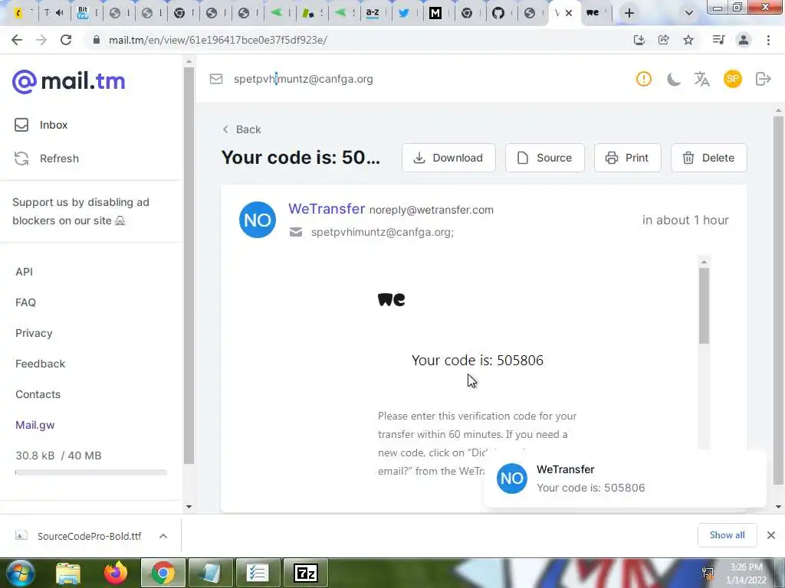The width and height of the screenshot is (785, 588).
Task: Click the orange warning alert icon
Action: [x=644, y=79]
